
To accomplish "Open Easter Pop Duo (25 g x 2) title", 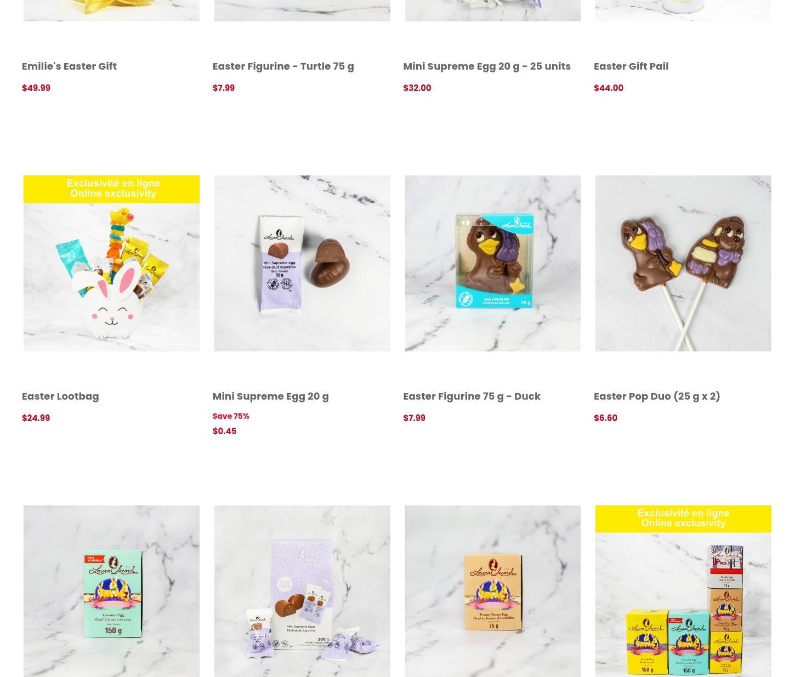I will [x=656, y=396].
